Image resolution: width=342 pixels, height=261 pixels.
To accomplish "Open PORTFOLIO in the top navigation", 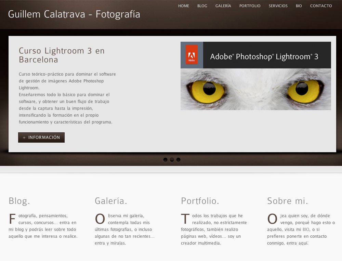I will click(250, 6).
